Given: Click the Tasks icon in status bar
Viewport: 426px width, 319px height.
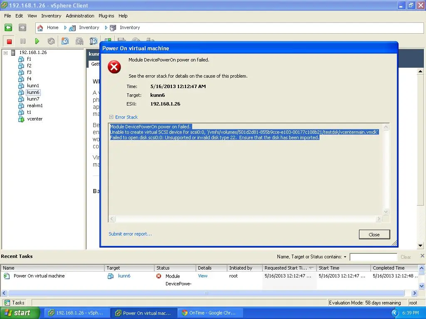Looking at the screenshot, I should 7,303.
